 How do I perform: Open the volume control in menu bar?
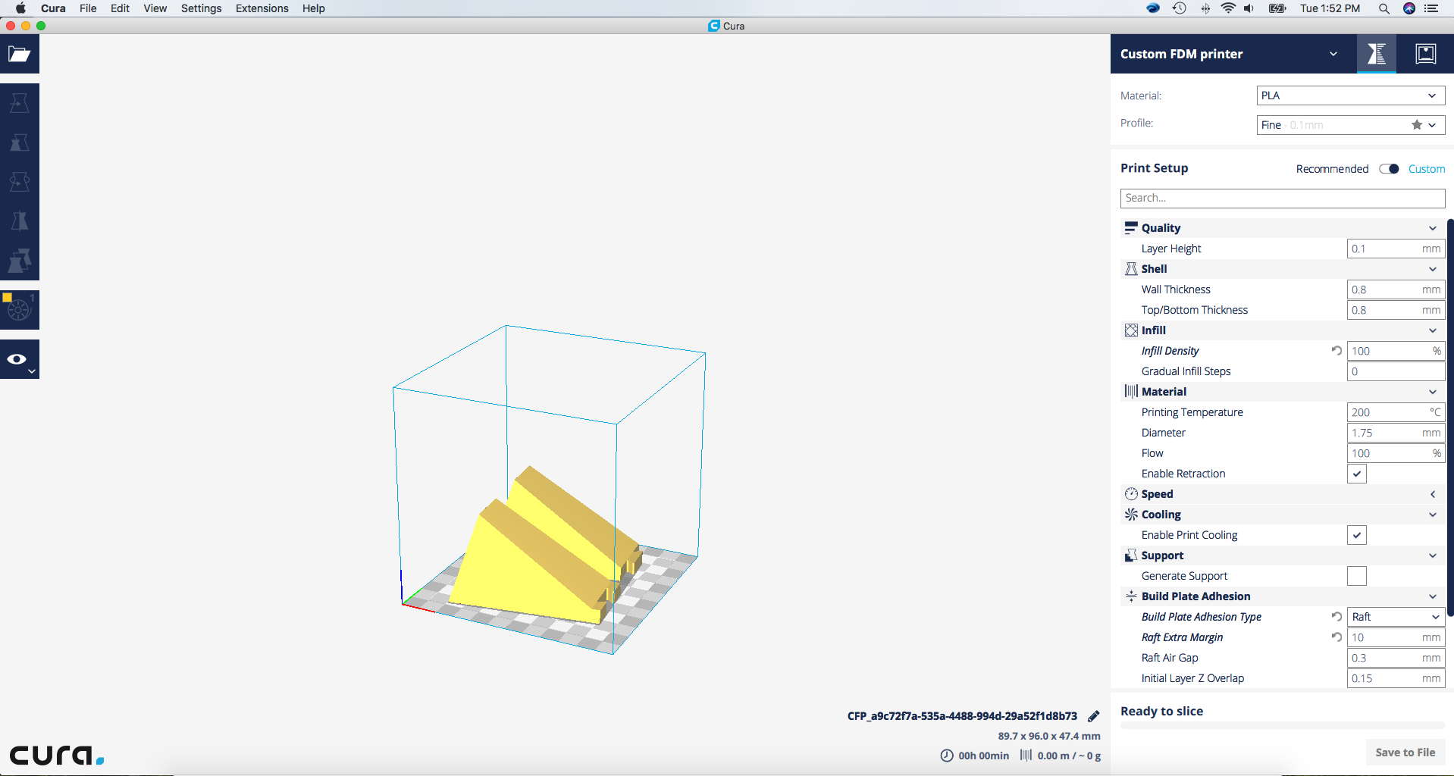[1249, 8]
